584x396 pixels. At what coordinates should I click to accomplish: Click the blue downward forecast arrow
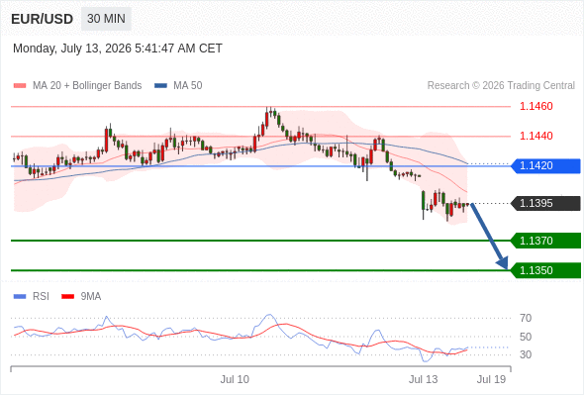[x=489, y=237]
